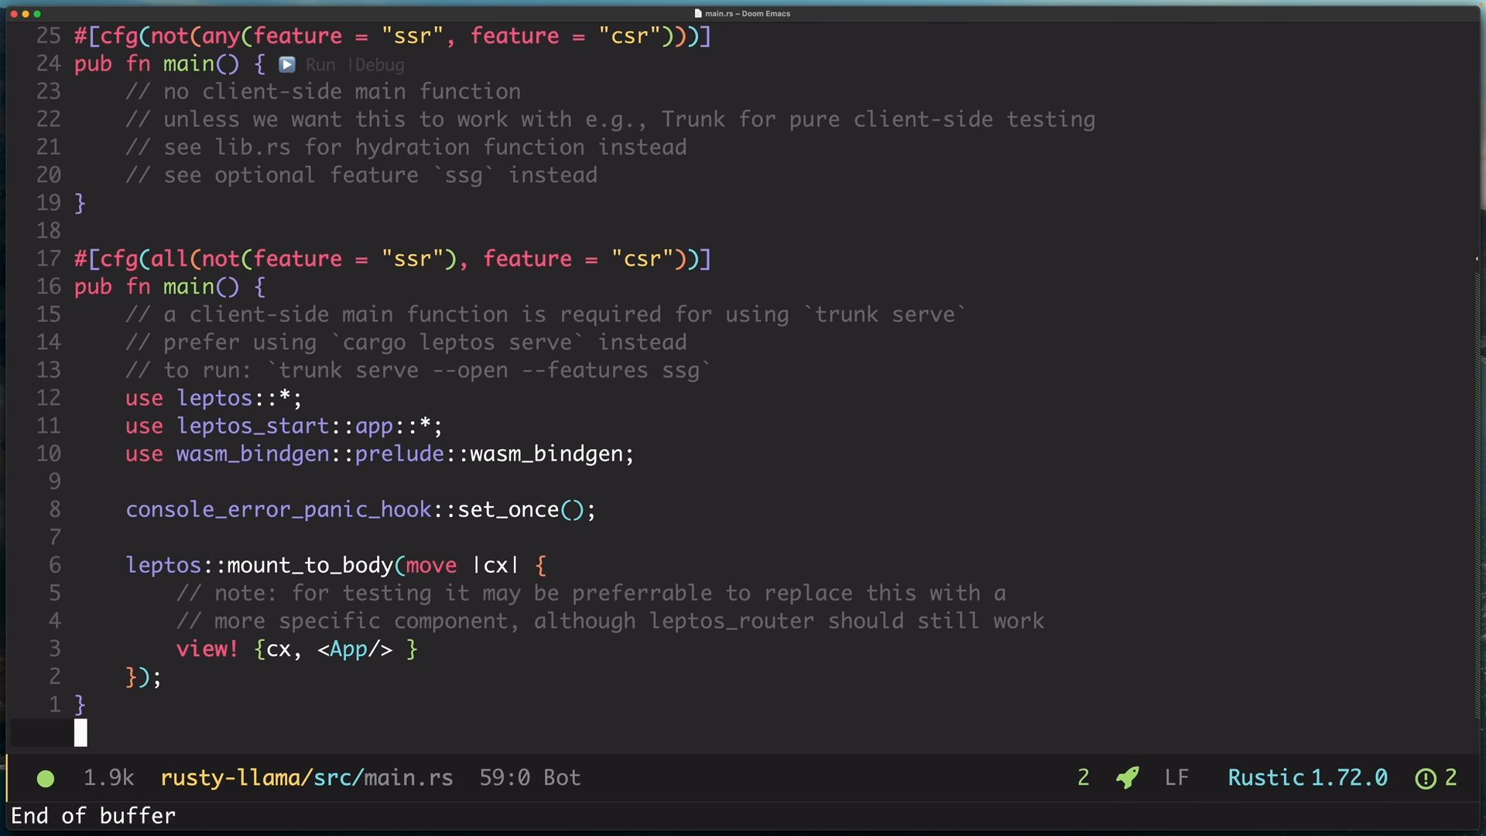Click the green buffer state dot in modeline

(46, 779)
